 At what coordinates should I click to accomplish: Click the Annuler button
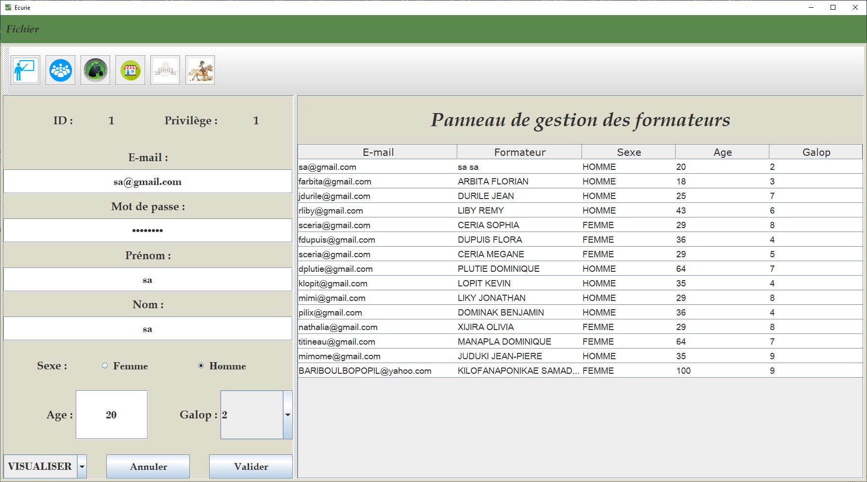[x=148, y=466]
